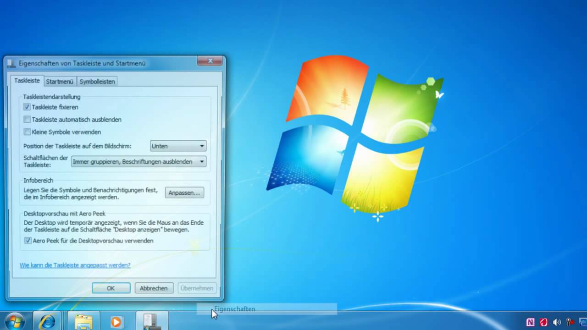
Task: Click the dialog title bar icon
Action: pos(11,63)
